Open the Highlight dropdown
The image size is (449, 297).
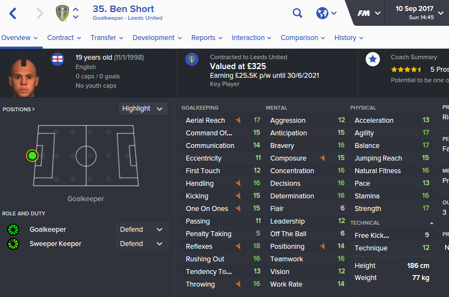[143, 108]
